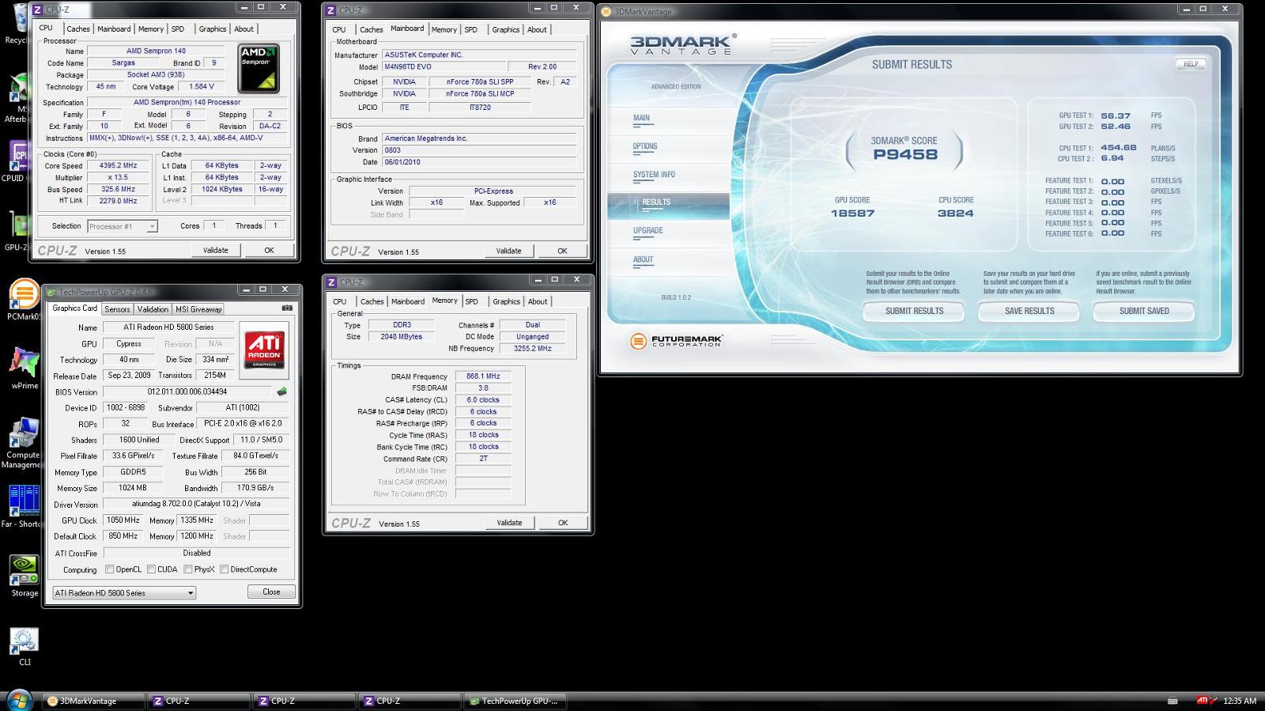
Task: Click GPU Clock 1050 MHz field
Action: coord(123,520)
